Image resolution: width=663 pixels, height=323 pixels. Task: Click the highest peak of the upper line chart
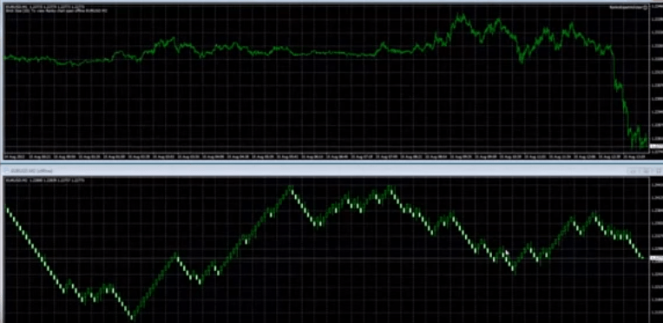tap(461, 16)
